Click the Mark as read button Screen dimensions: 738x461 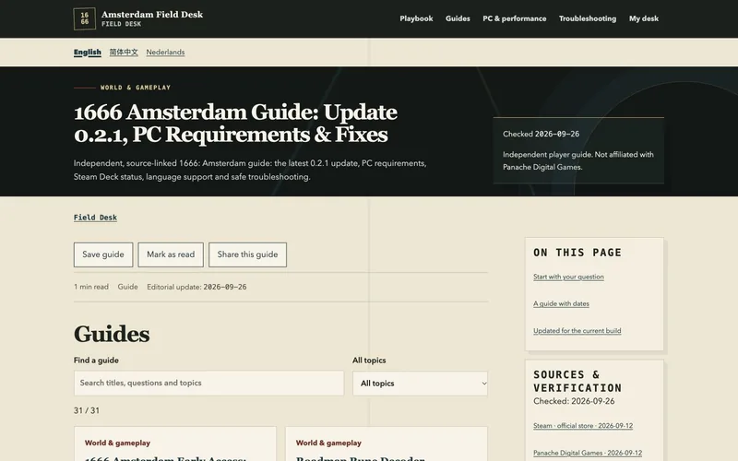tap(171, 254)
